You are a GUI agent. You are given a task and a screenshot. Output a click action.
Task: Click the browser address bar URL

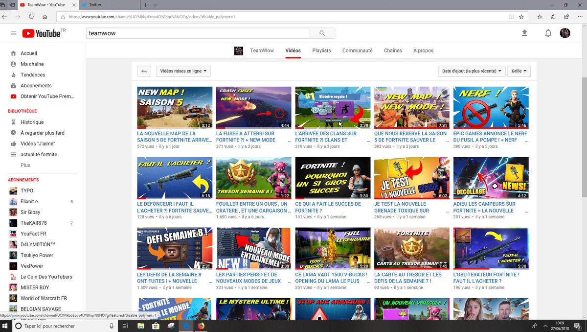152,16
